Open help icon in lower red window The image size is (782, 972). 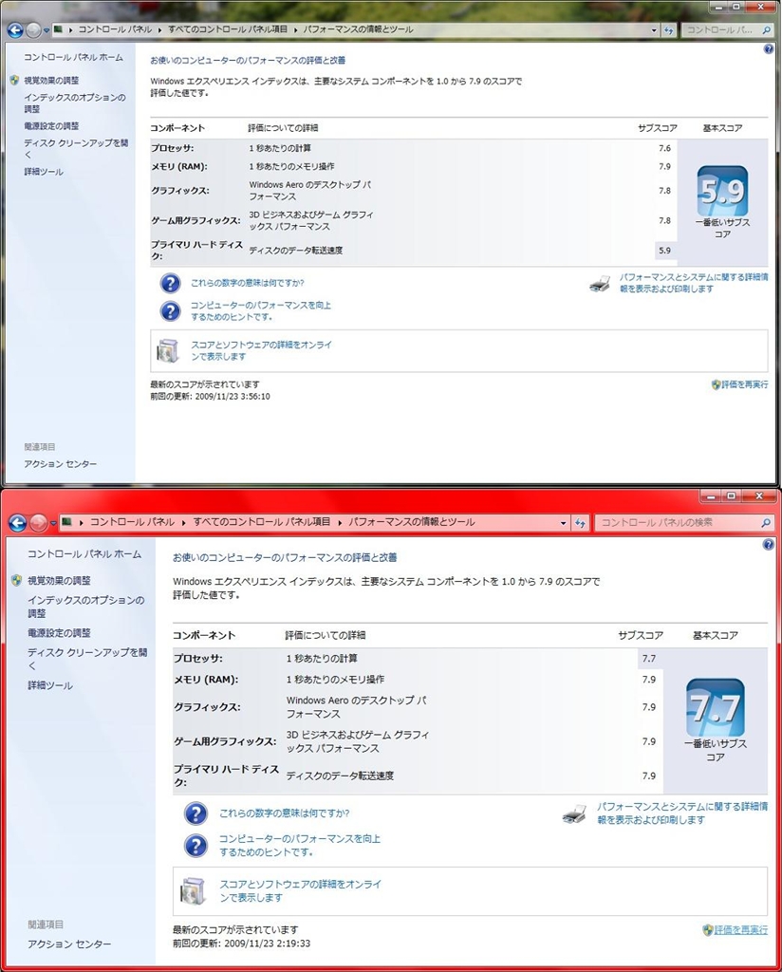coord(769,544)
